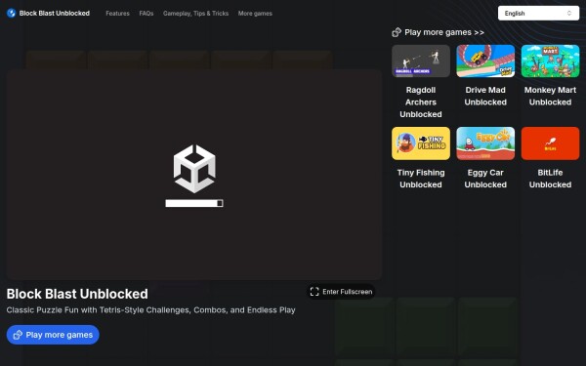The height and width of the screenshot is (366, 586).
Task: Click the Eggy Car Unblocked title
Action: pyautogui.click(x=485, y=179)
